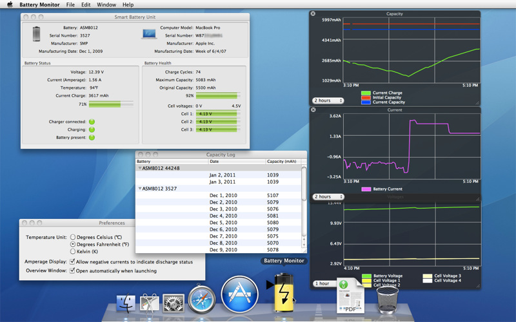Open the Current graph 2 hours dropdown

tap(328, 196)
